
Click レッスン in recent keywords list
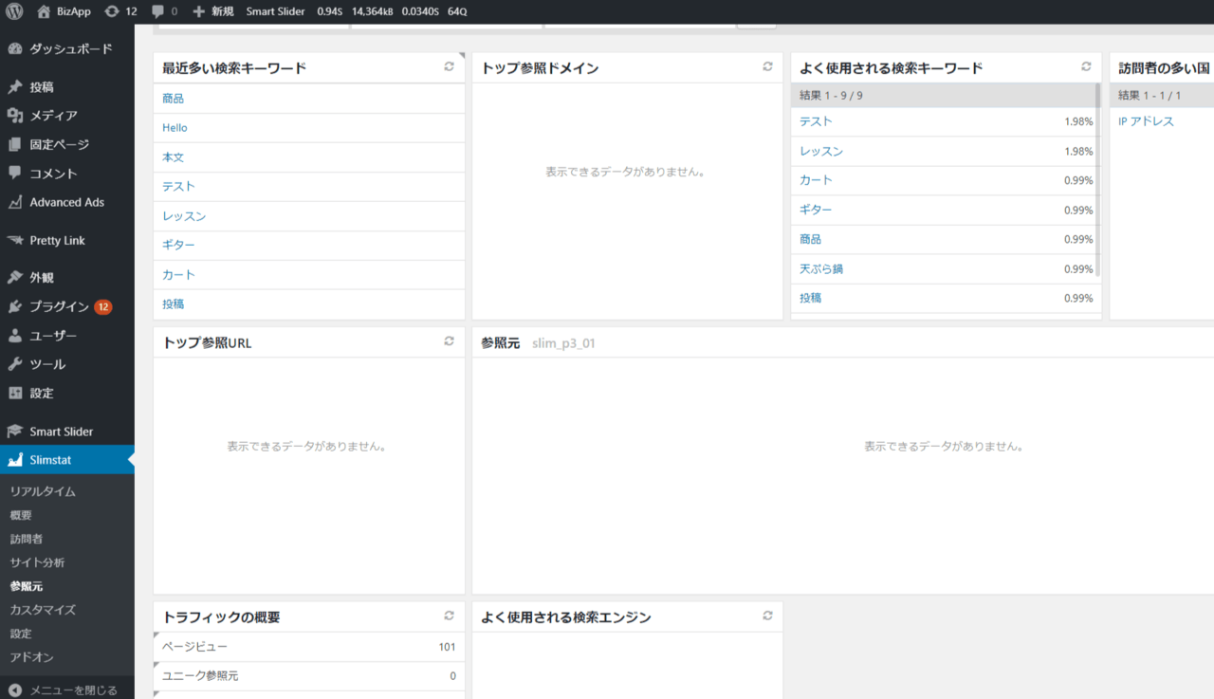coord(184,216)
